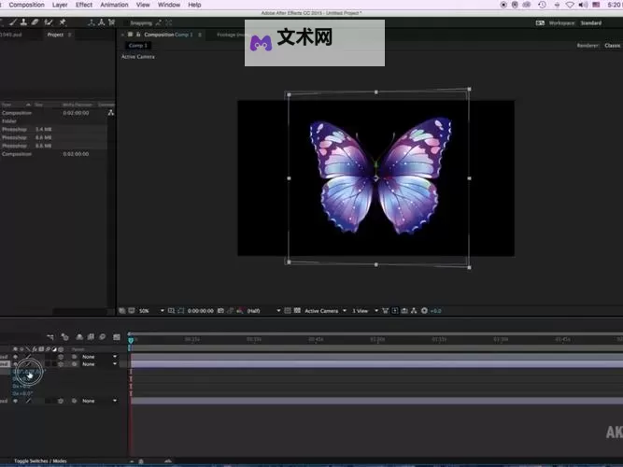The image size is (623, 467).
Task: Toggle Draft 3D in the timeline
Action: point(64,337)
